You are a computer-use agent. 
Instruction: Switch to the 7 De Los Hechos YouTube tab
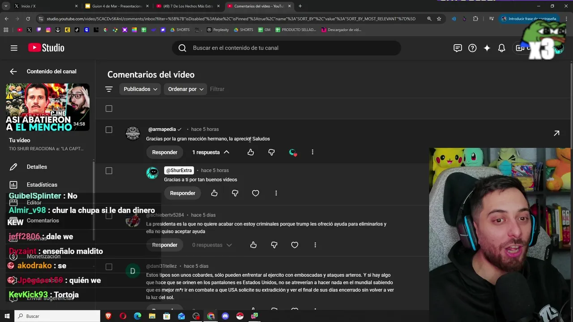tap(188, 6)
